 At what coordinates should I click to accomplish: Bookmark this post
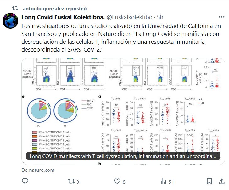[209, 181]
